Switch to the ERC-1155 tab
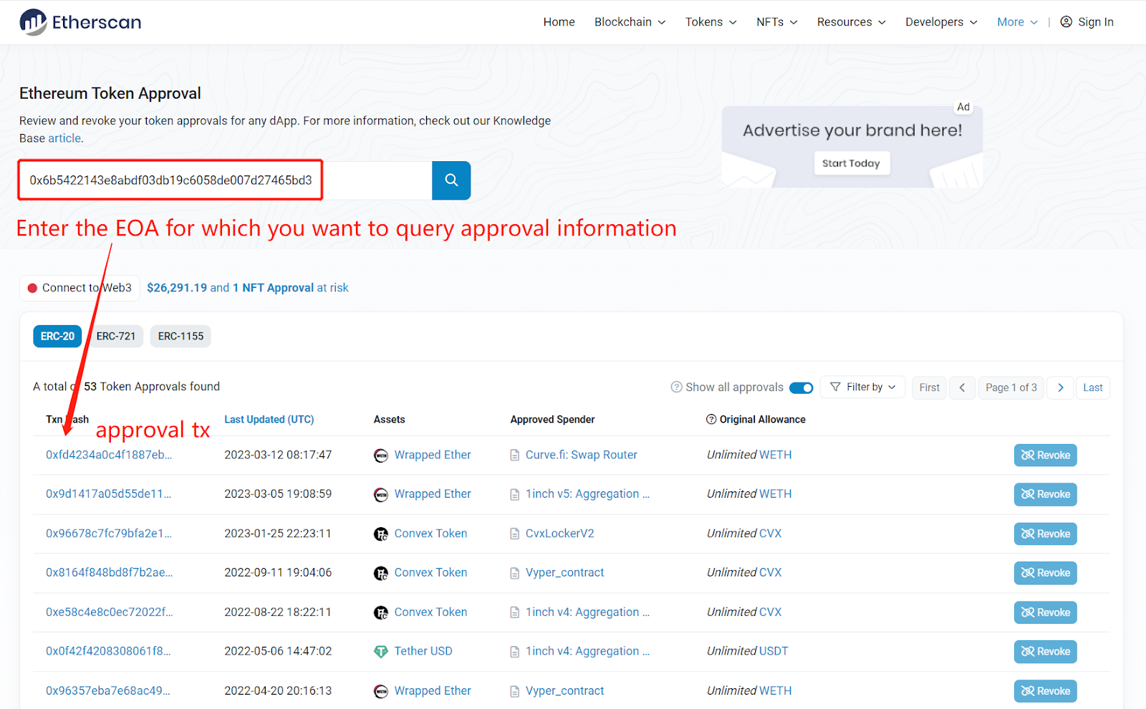This screenshot has height=709, width=1146. (180, 336)
